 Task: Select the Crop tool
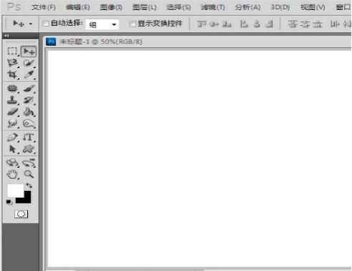[x=12, y=75]
